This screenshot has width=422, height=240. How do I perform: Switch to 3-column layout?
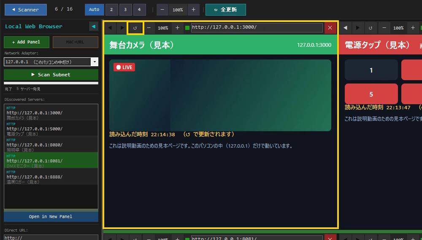pyautogui.click(x=125, y=9)
